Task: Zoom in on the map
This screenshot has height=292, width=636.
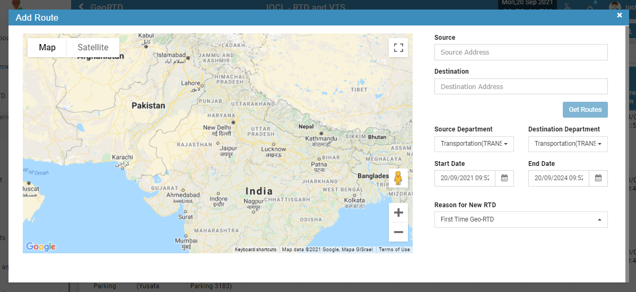Action: click(398, 213)
